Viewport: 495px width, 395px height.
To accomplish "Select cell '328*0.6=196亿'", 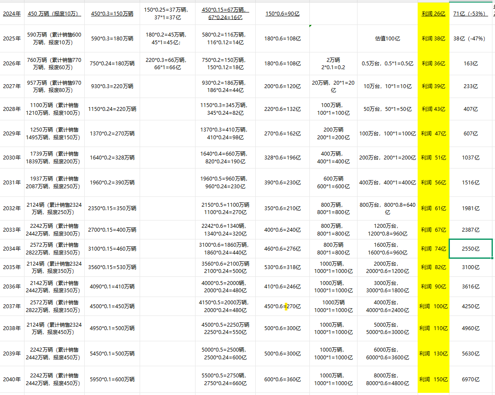I will (282, 158).
